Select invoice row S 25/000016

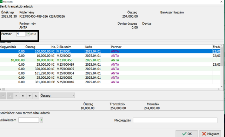(110, 82)
